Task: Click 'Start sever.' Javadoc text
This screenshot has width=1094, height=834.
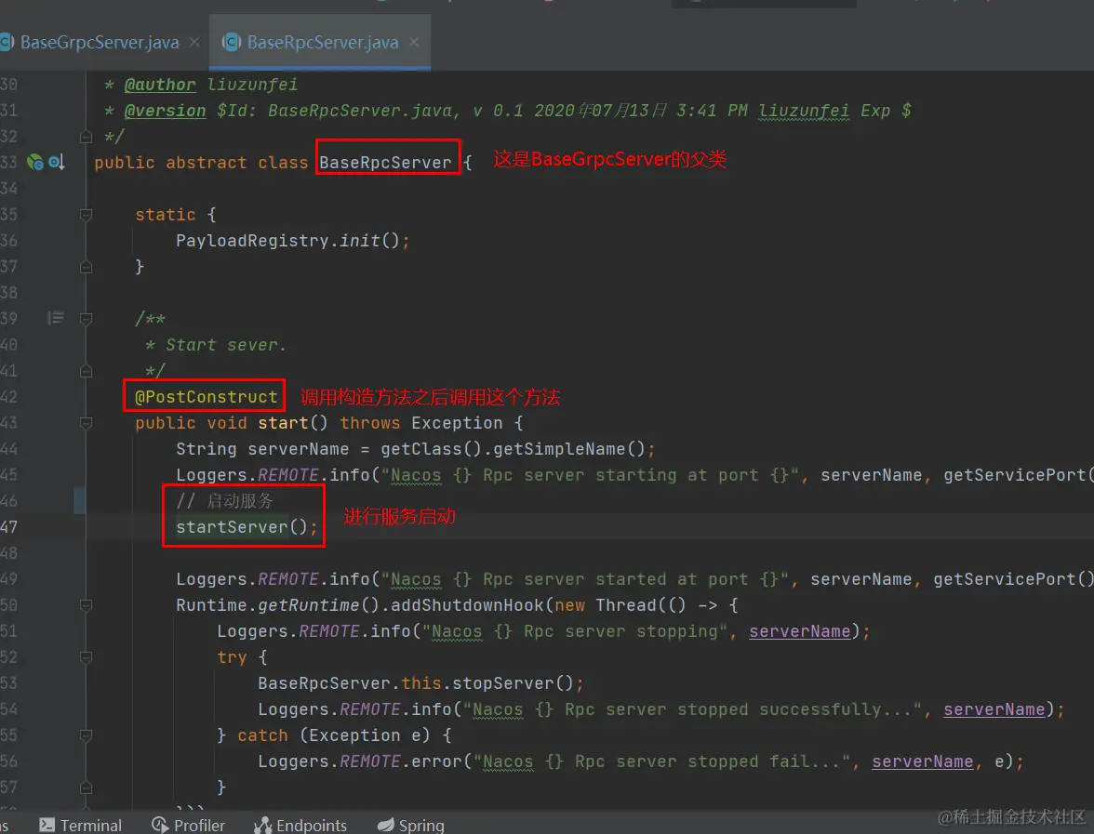Action: [x=226, y=345]
